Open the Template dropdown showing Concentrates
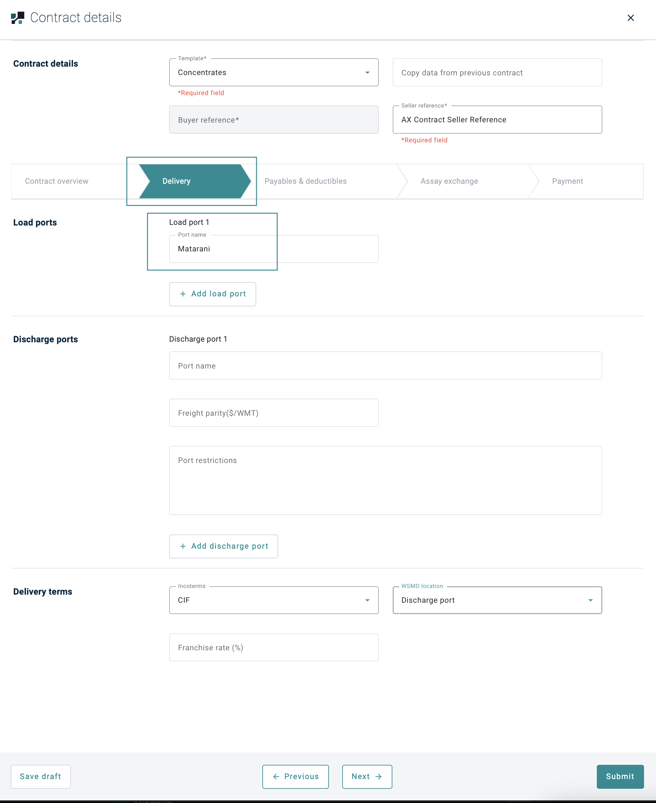Image resolution: width=656 pixels, height=803 pixels. [274, 72]
